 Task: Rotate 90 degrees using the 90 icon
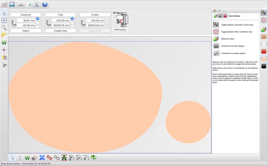[71, 158]
